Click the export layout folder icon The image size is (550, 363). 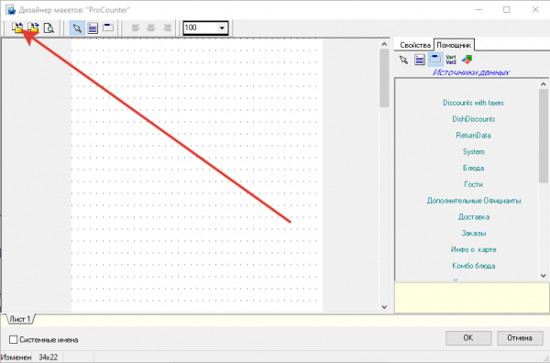[x=33, y=27]
